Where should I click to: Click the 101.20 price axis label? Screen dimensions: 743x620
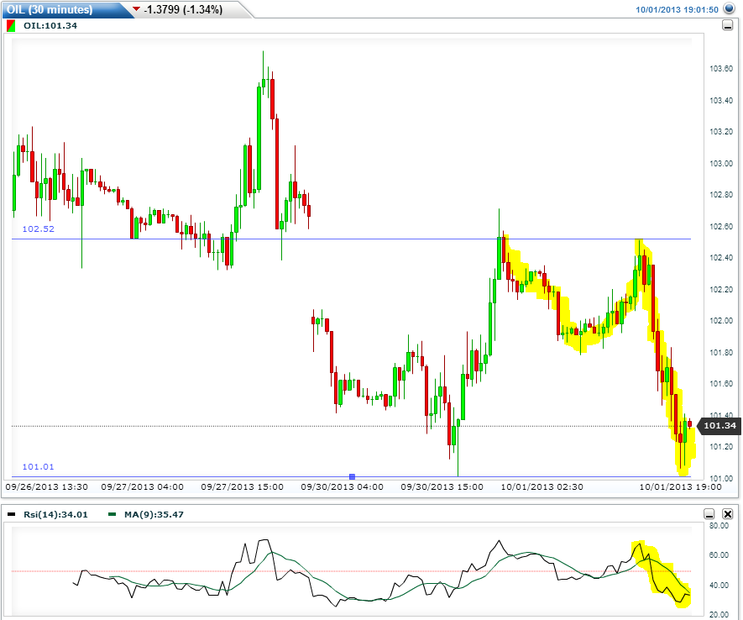pyautogui.click(x=721, y=446)
